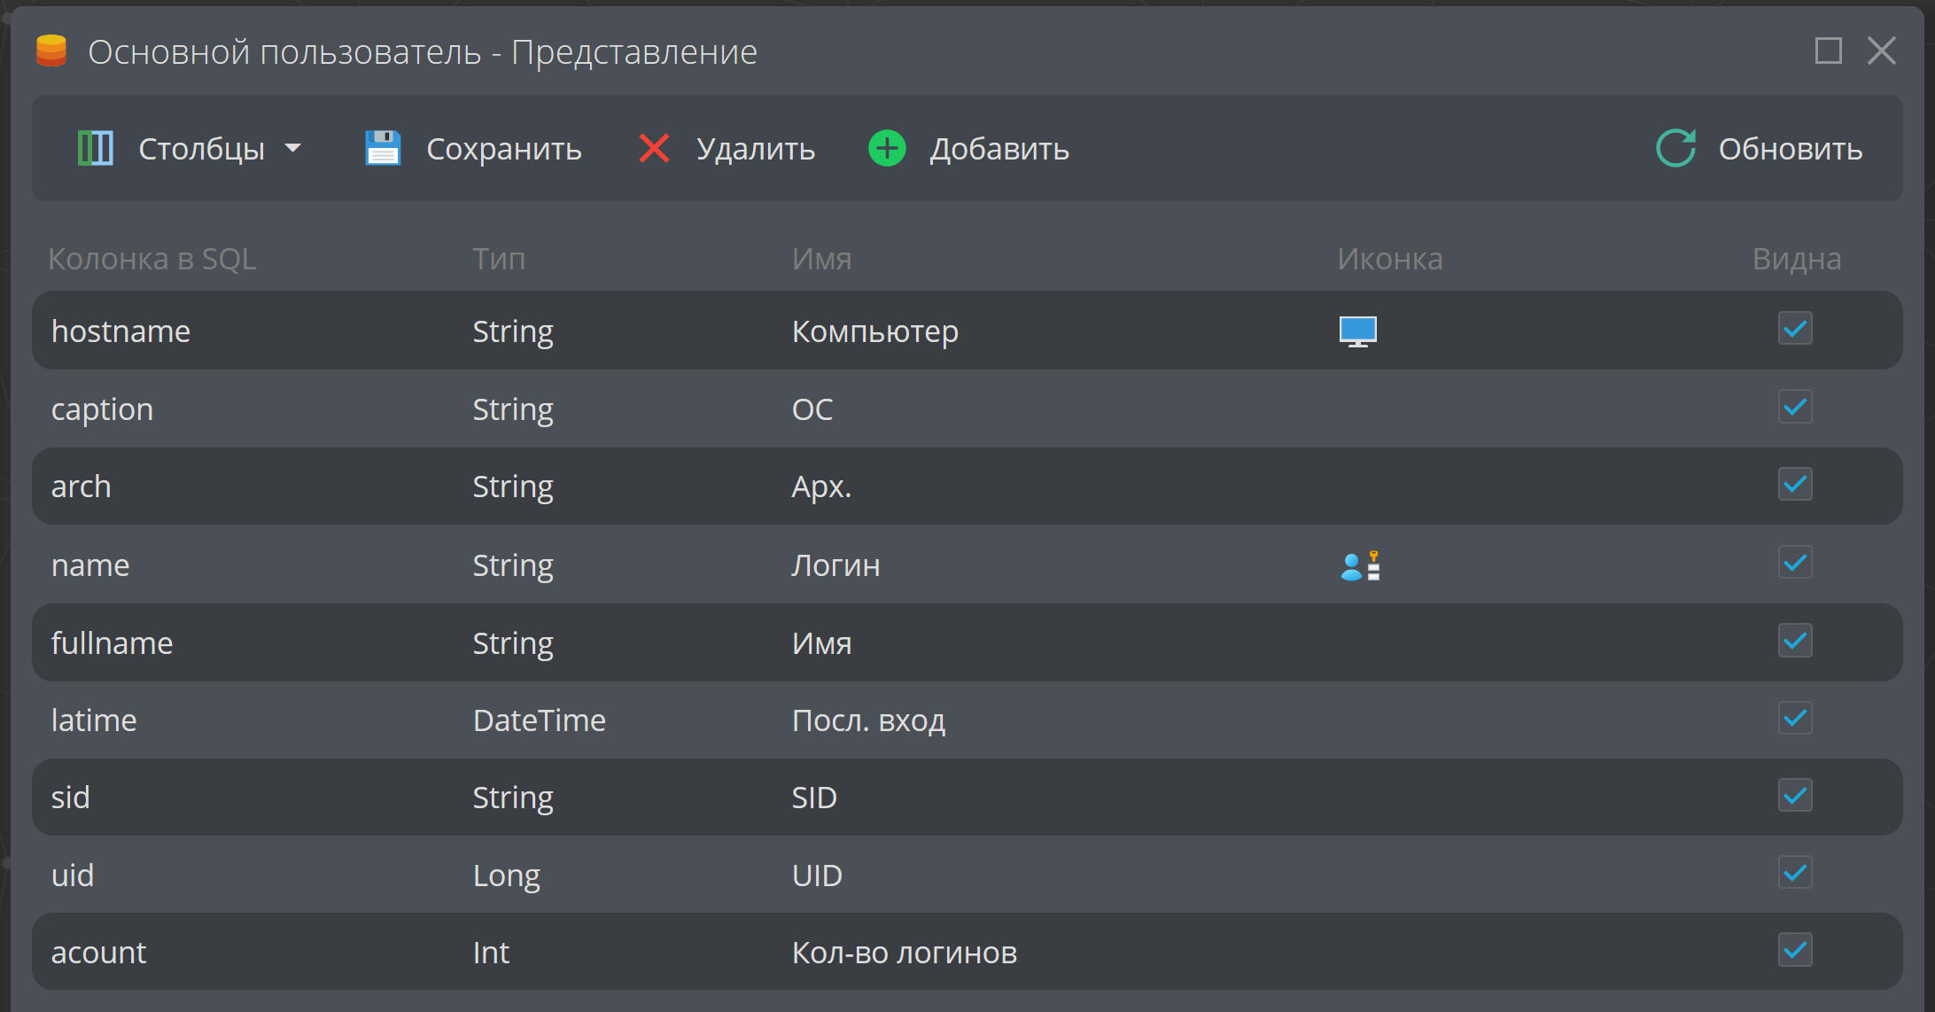
Task: Disable visibility checkbox for acount row
Action: pos(1795,950)
